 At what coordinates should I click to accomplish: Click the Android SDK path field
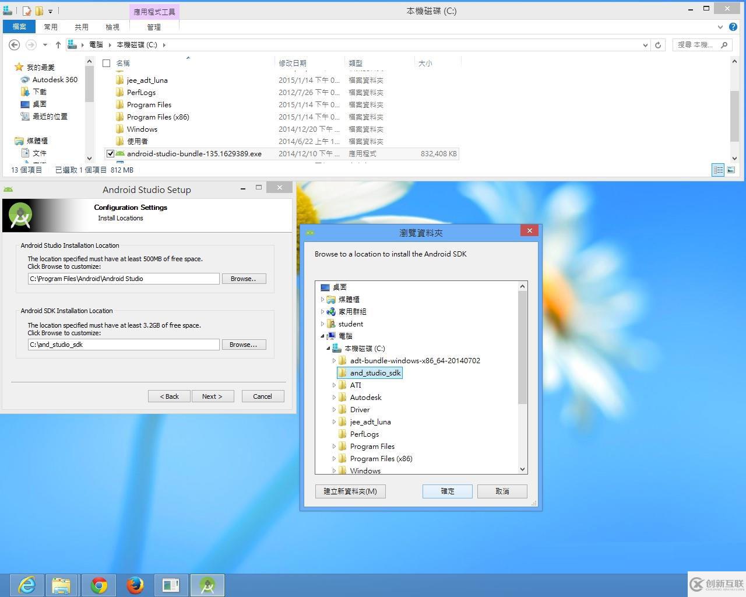(124, 345)
